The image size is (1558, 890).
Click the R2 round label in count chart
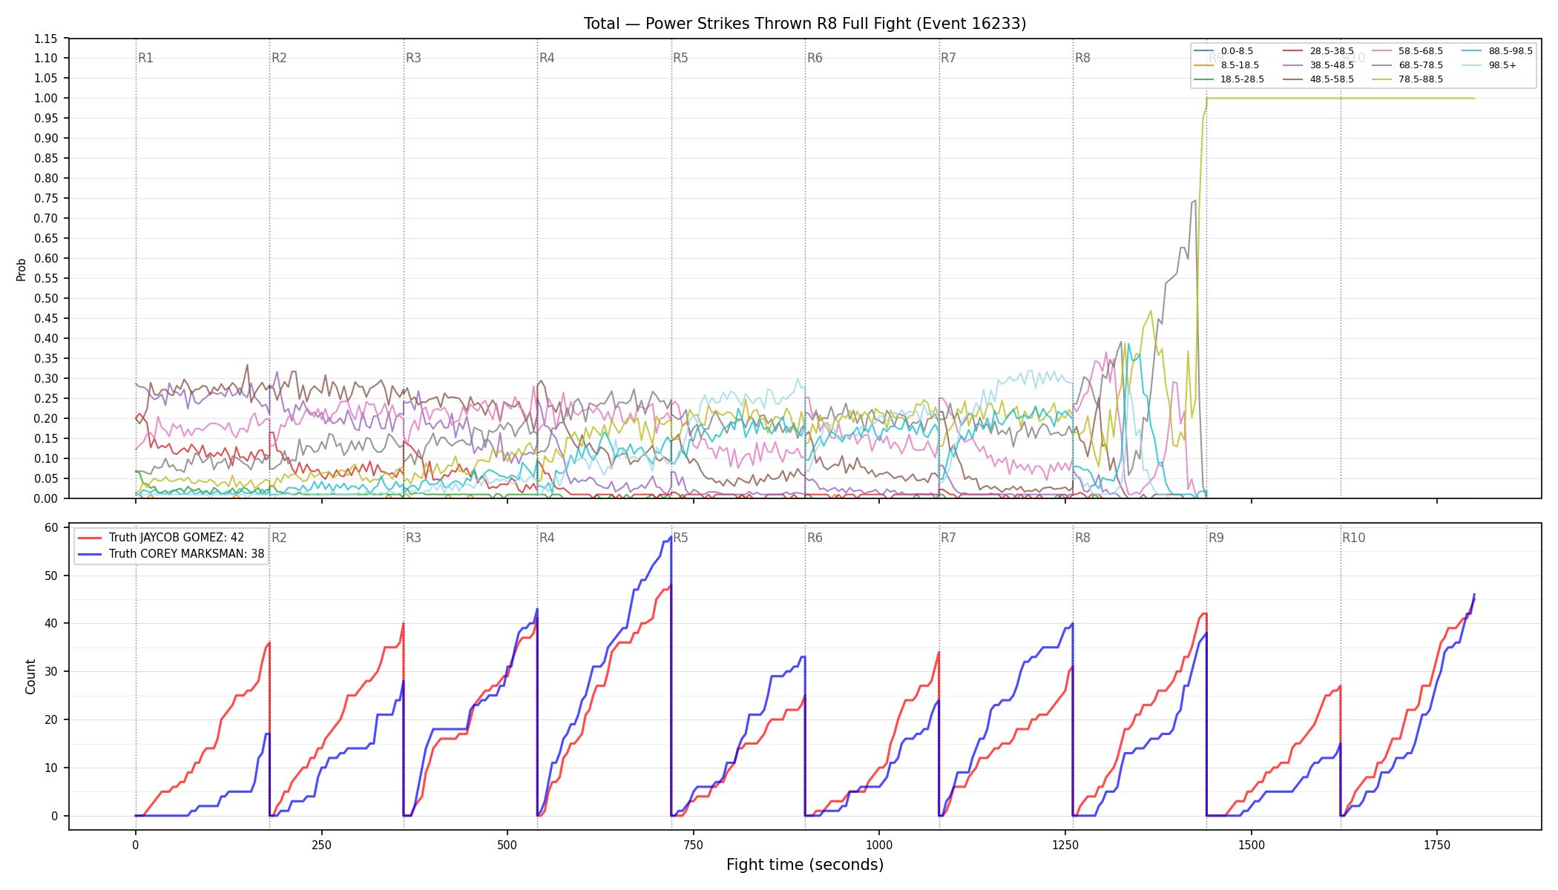click(x=279, y=538)
